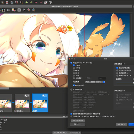Viewport: 134px width, 134px height.
Task: Select the 自由設定 custom colors radio
Action: click(x=74, y=78)
